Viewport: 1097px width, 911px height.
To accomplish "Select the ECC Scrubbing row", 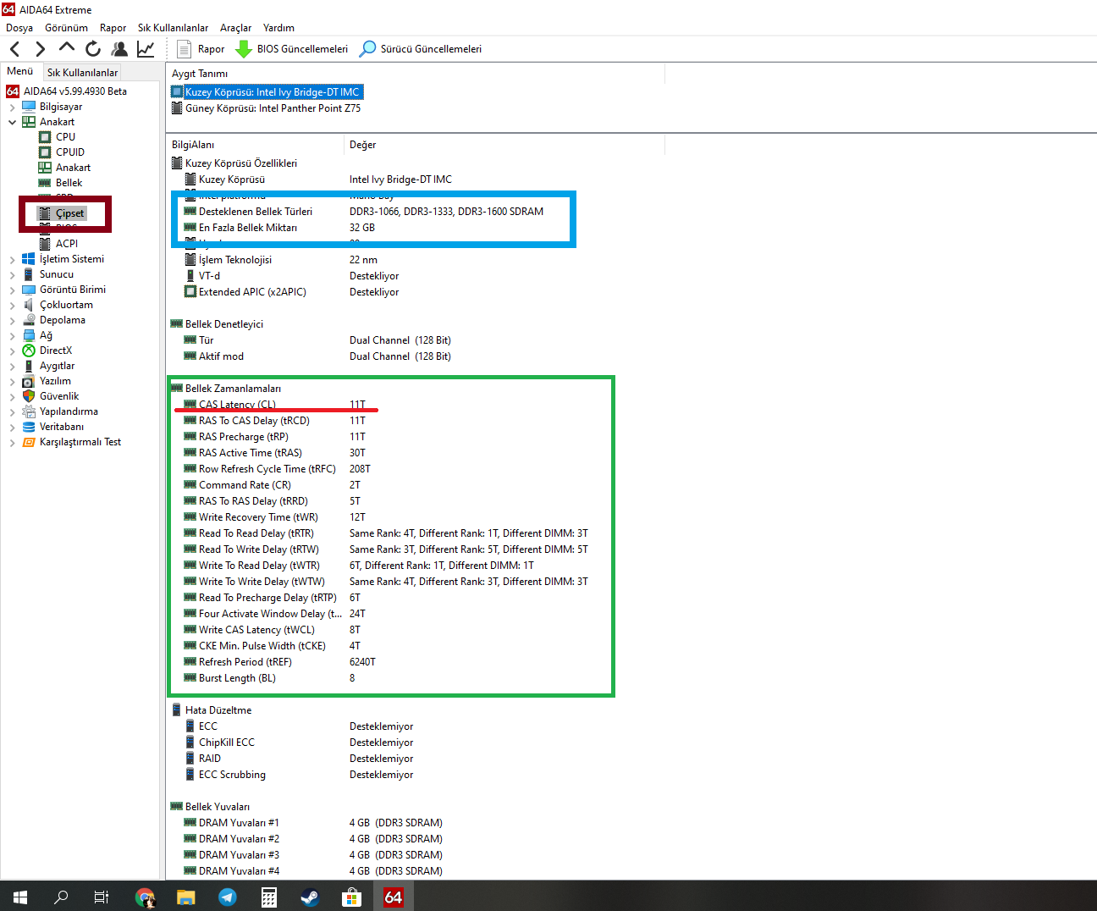I will 299,775.
